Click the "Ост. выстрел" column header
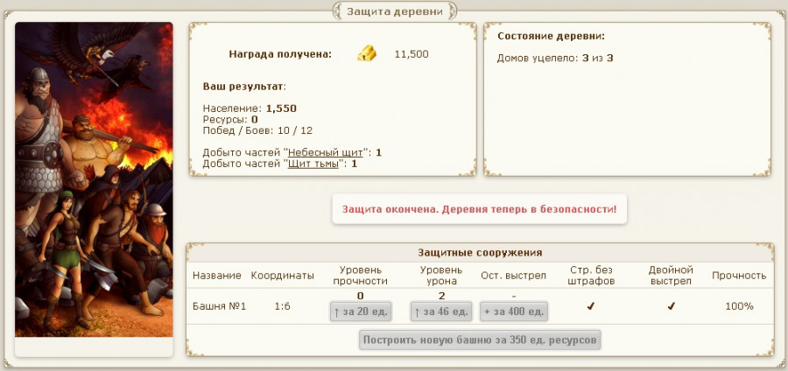The height and width of the screenshot is (371, 788). click(513, 276)
